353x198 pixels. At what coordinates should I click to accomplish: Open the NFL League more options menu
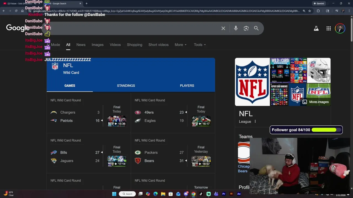coord(255,122)
